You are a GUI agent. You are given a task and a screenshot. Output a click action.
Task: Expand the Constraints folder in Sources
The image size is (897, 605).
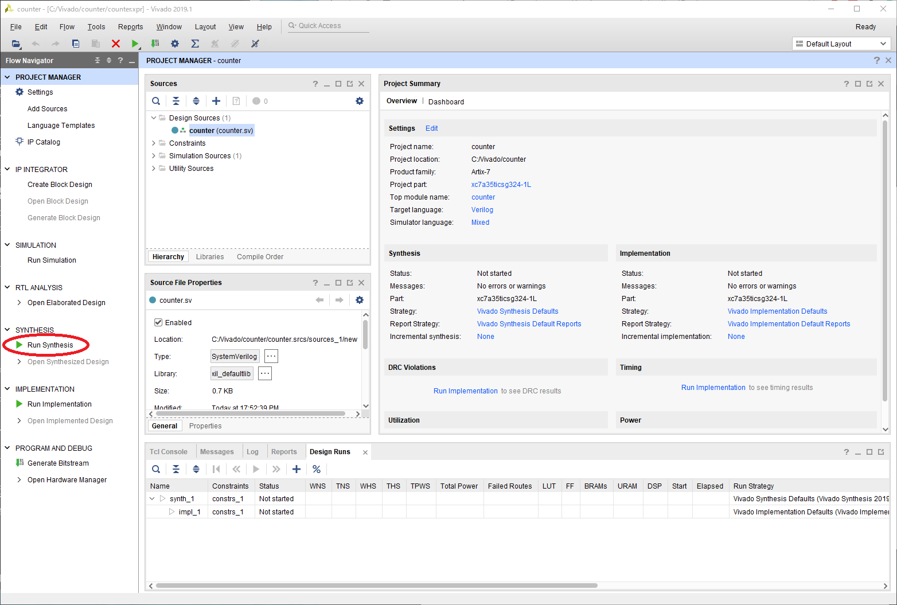pyautogui.click(x=154, y=143)
